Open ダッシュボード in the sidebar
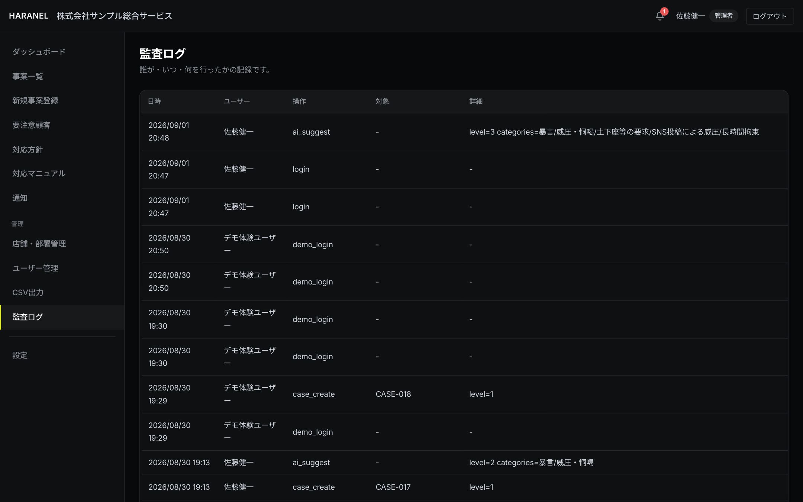The height and width of the screenshot is (502, 803). pos(39,52)
